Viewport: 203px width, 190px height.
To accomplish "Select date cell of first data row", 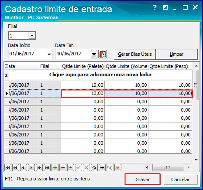I will click(24, 85).
